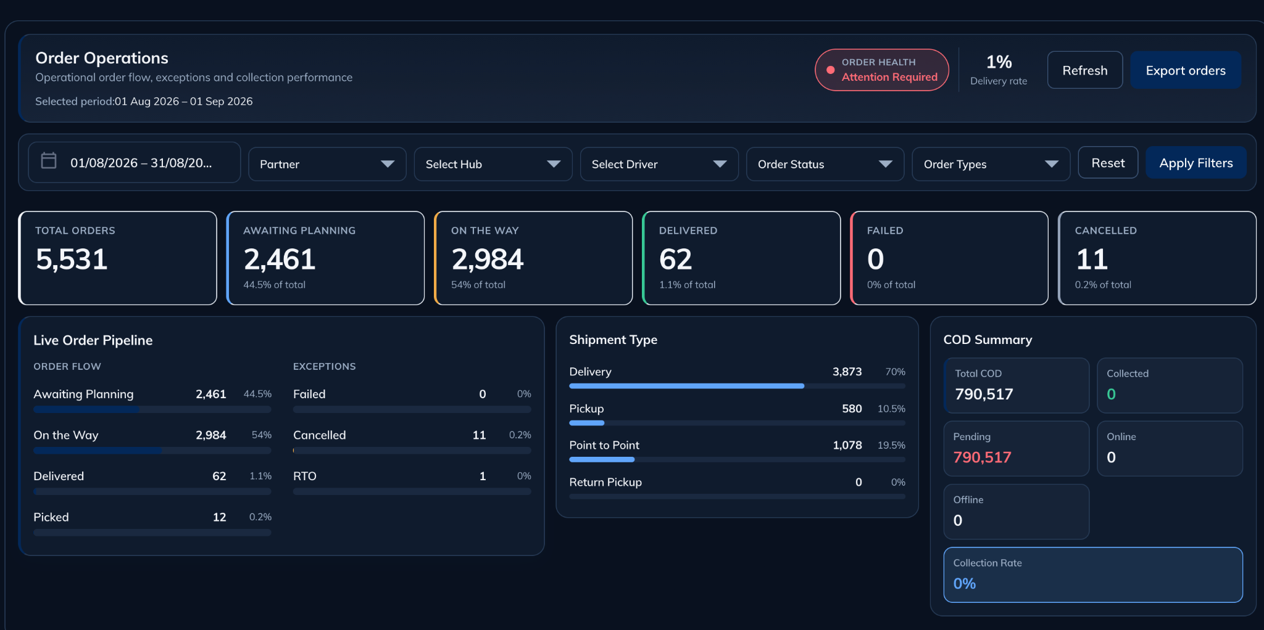This screenshot has height=630, width=1264.
Task: Click the Order Health Attention Required badge
Action: pyautogui.click(x=882, y=70)
